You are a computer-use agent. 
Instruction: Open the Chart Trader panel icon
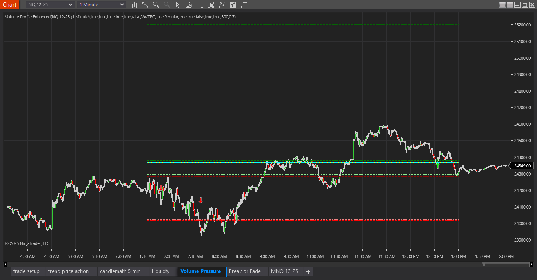[200, 5]
